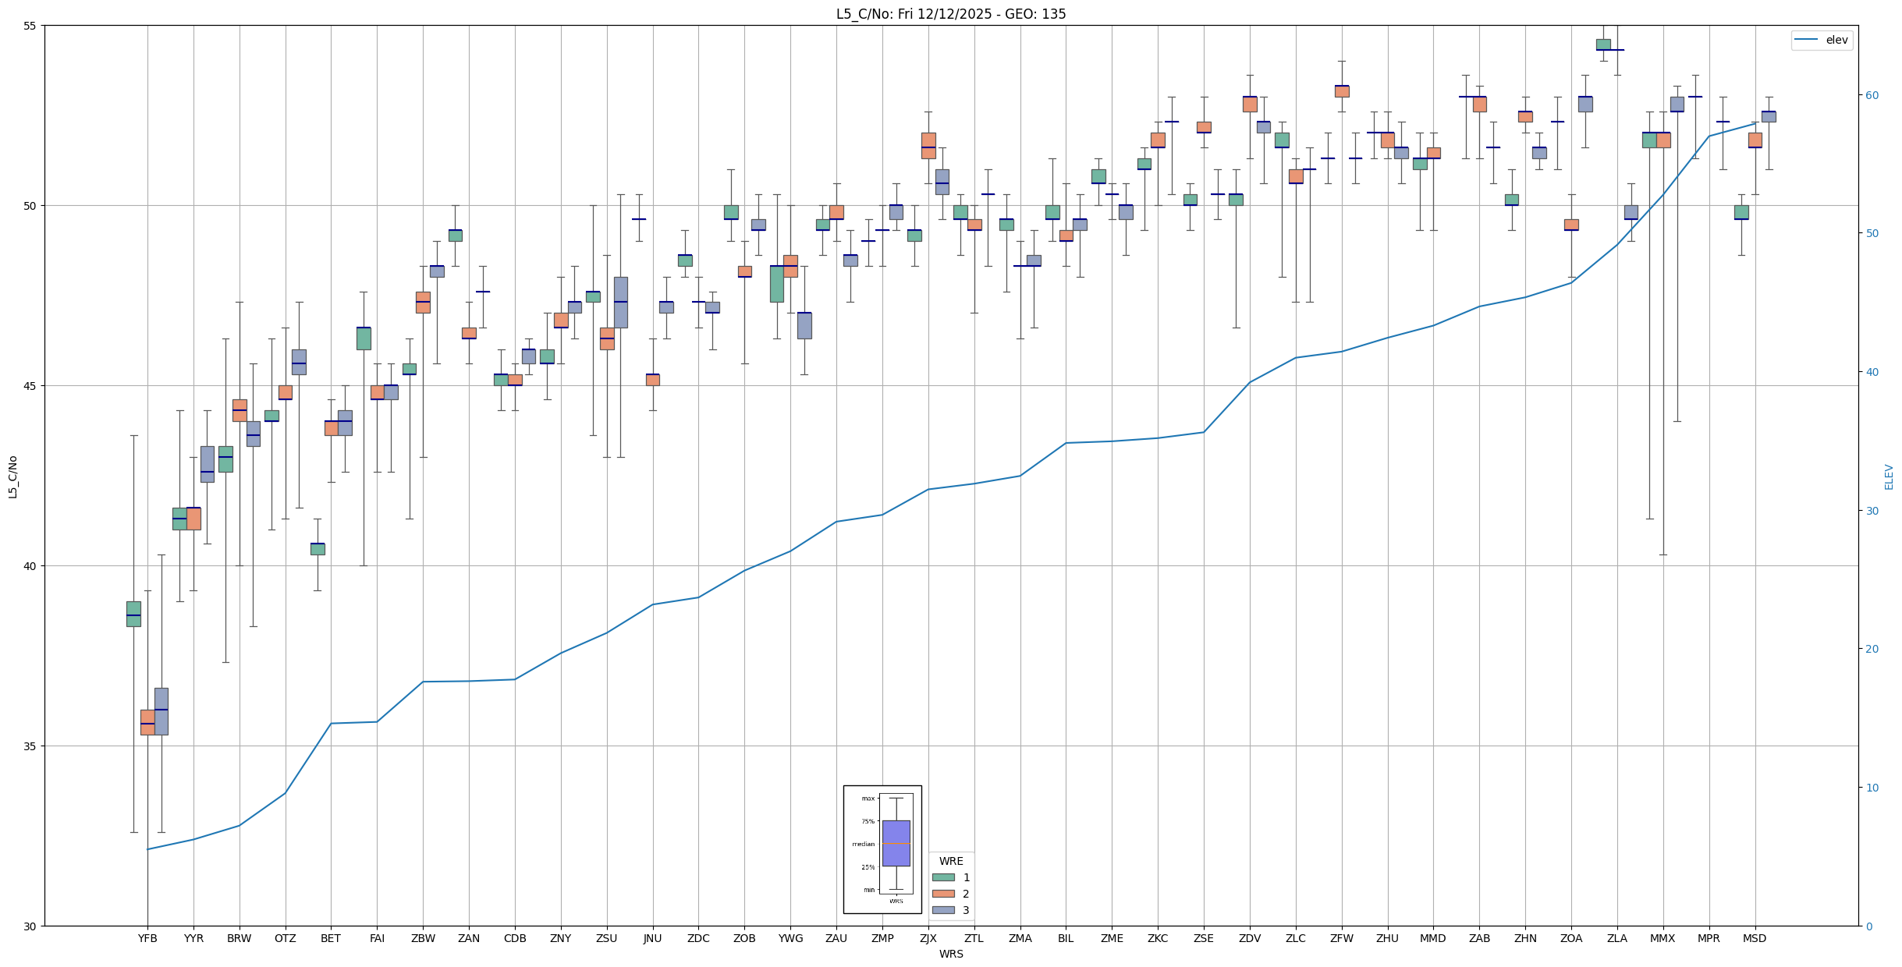Click the boxplot key inset diagram

pos(882,848)
